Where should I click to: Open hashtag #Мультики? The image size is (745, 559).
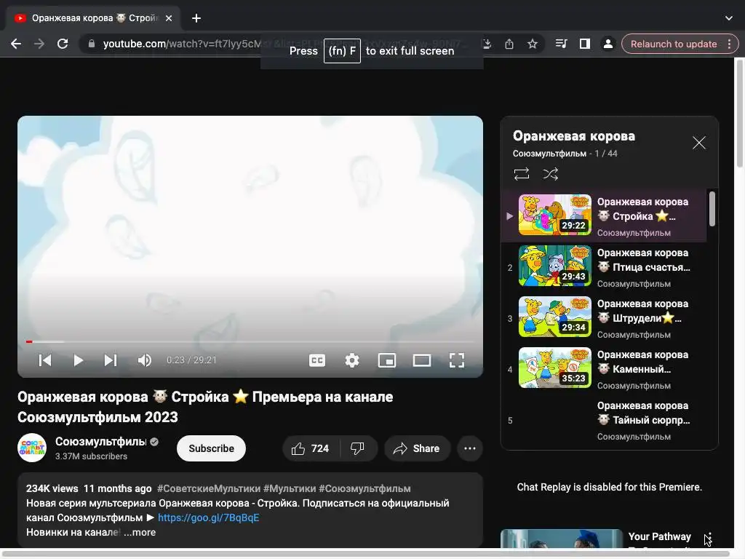click(x=290, y=488)
